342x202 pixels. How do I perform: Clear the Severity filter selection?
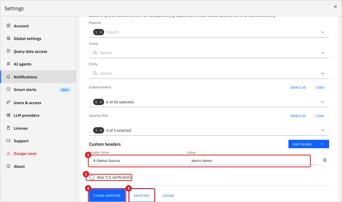click(x=320, y=116)
